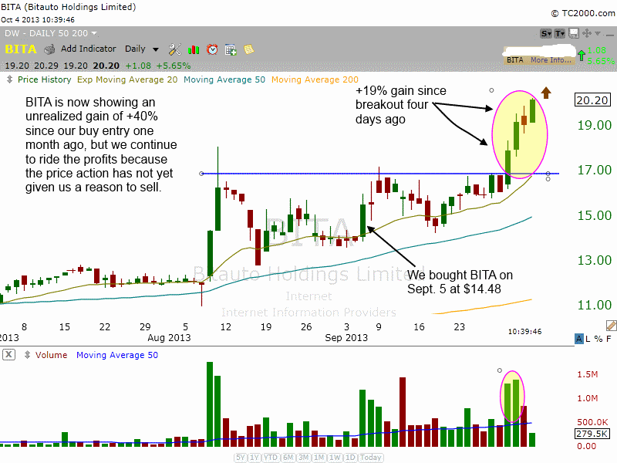Select Moving Average 50 price legend label
The image size is (617, 463).
pyautogui.click(x=224, y=79)
